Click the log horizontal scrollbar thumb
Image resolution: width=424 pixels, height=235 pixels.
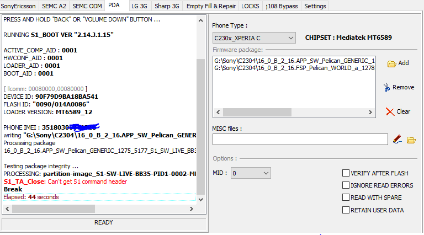[x=54, y=209]
